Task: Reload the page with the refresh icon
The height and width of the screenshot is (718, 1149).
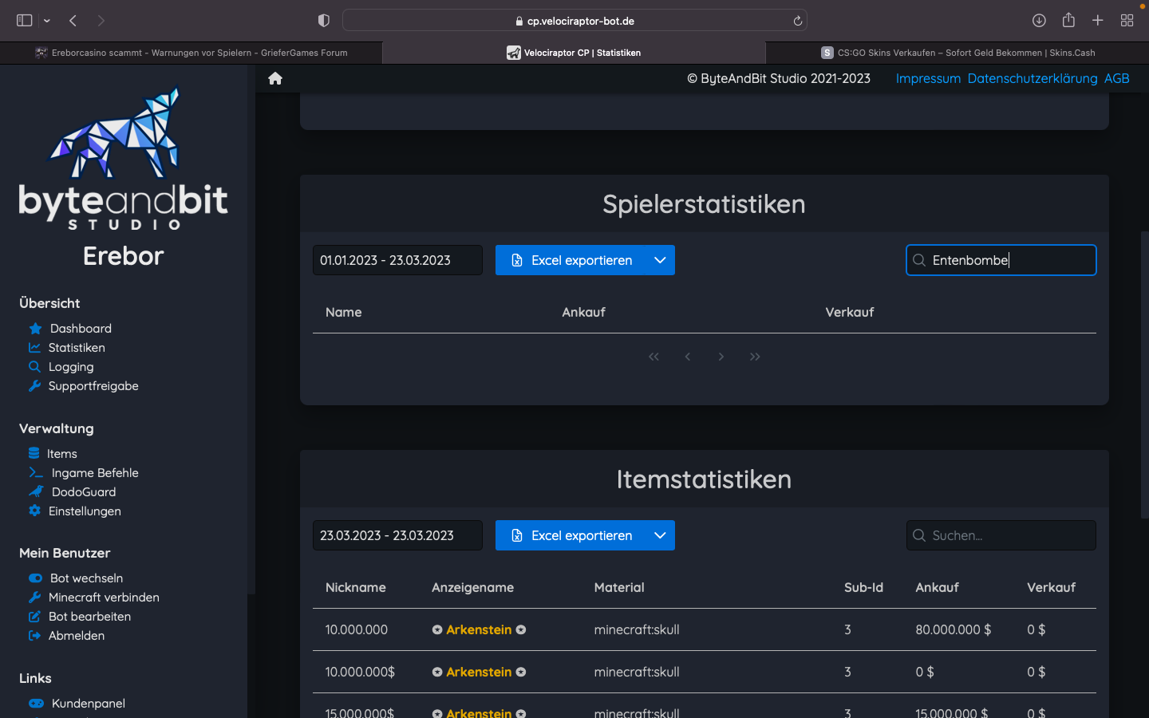Action: (797, 21)
